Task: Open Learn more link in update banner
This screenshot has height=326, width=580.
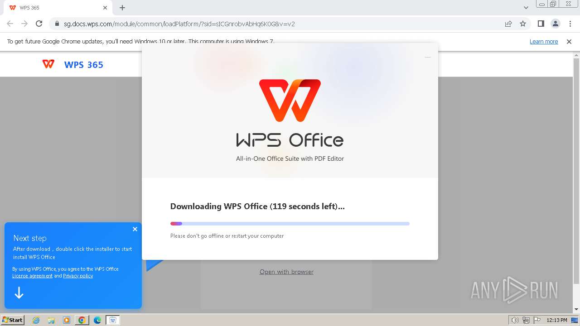Action: tap(544, 42)
